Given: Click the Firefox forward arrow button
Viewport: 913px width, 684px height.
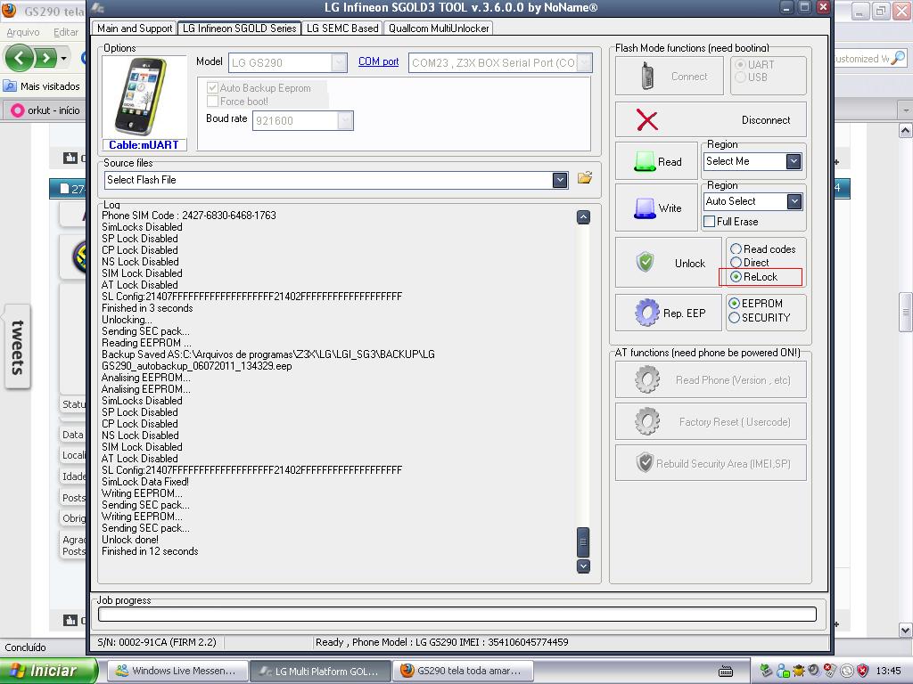Looking at the screenshot, I should coord(45,58).
